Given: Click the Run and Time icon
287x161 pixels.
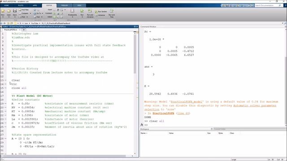Looking at the screenshot, I should coord(112,11).
